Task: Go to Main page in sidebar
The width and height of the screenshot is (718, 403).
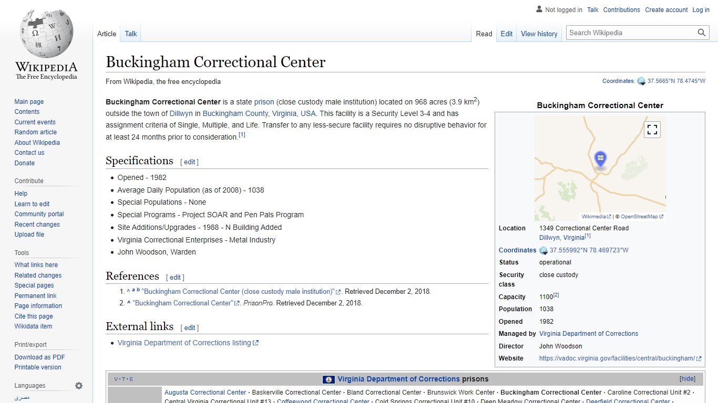Action: [29, 102]
